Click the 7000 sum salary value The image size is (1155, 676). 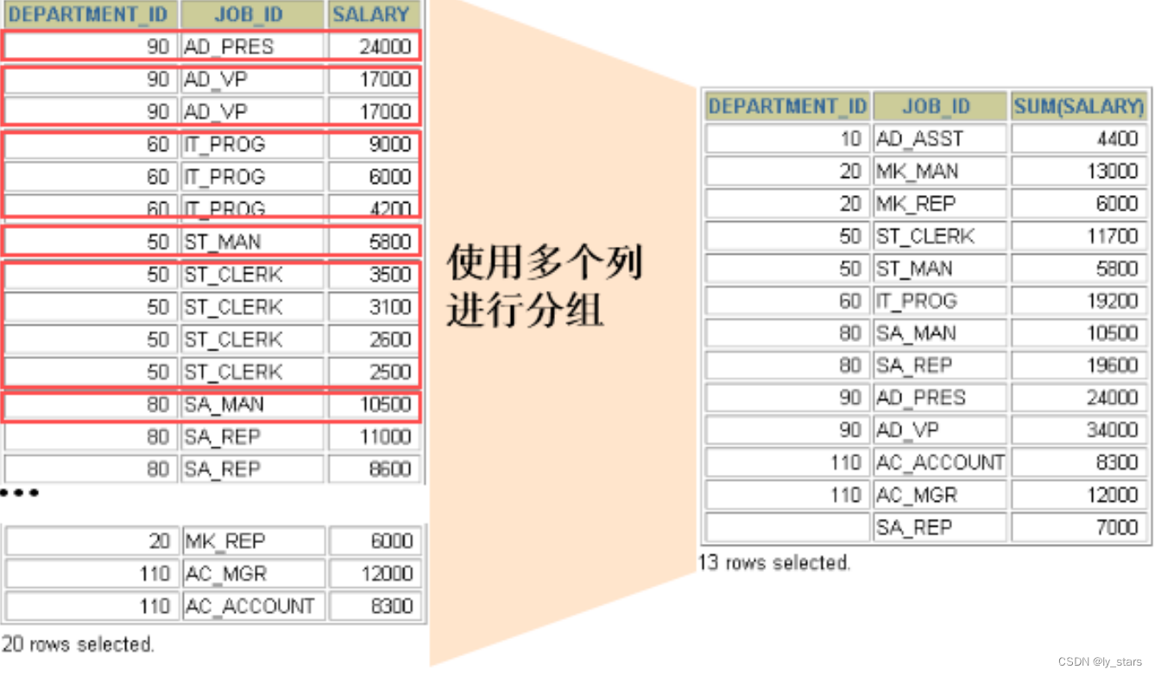pos(1081,527)
